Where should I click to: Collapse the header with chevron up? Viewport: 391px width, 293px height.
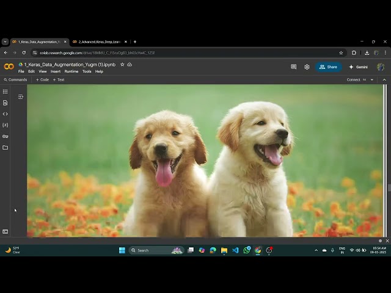click(384, 80)
